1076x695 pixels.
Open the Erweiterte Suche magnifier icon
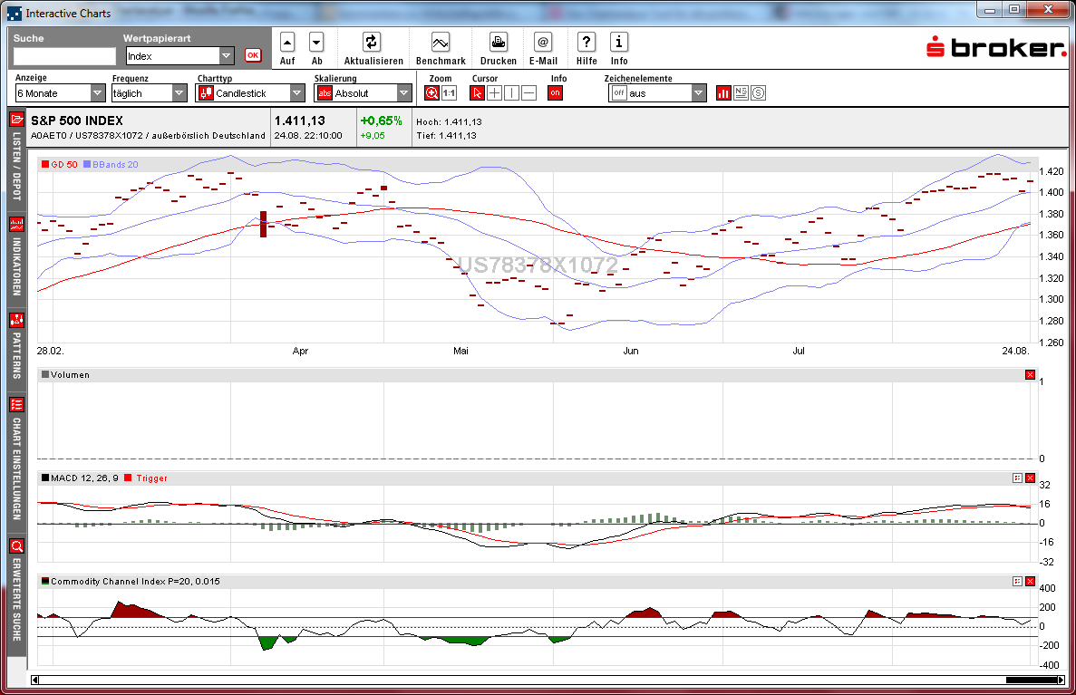point(17,546)
